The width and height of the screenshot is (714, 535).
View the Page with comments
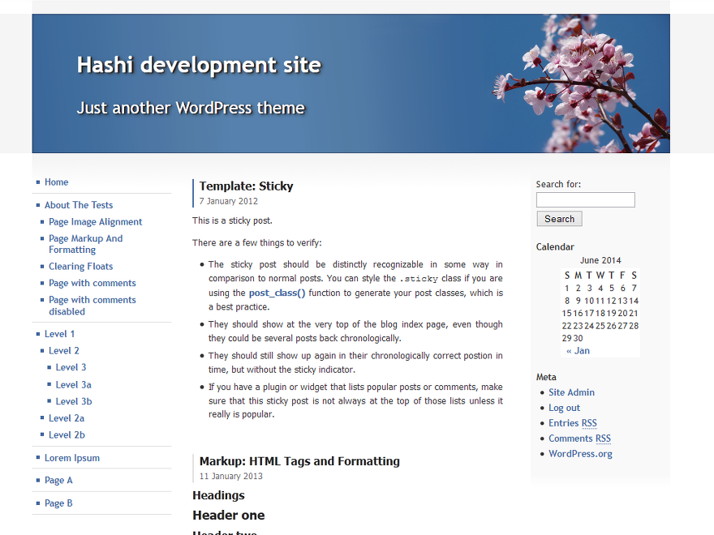(92, 282)
